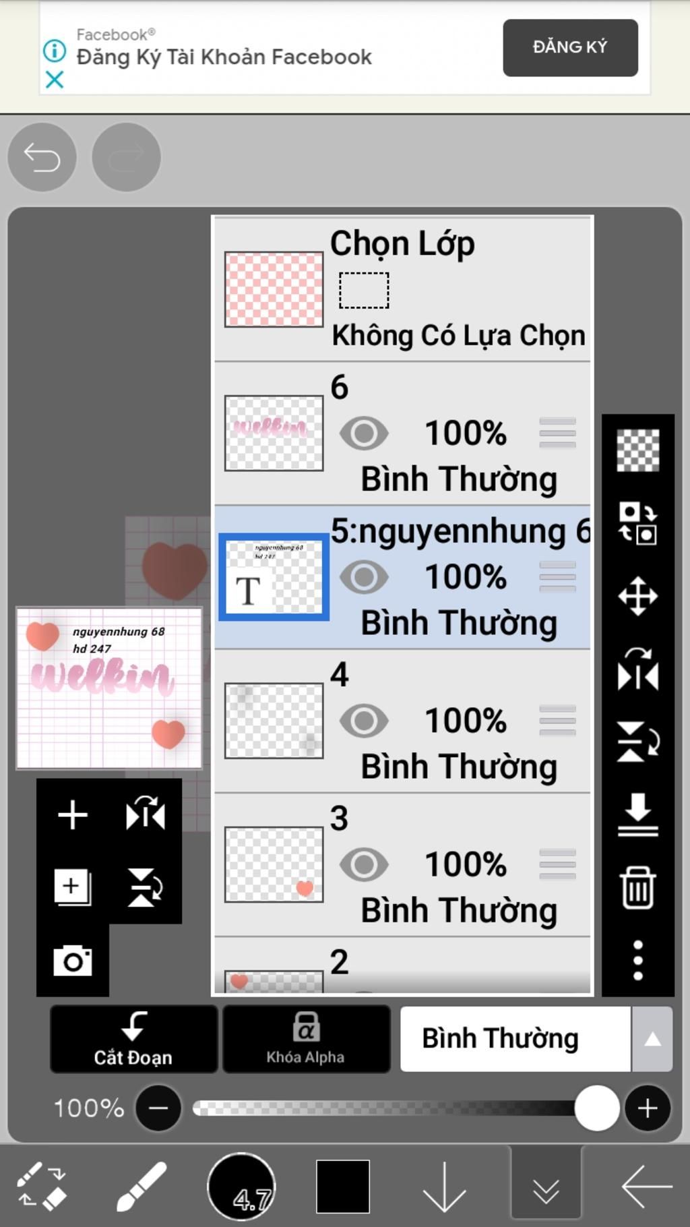Click the black color swatch
This screenshot has height=1227, width=690.
pyautogui.click(x=343, y=1186)
